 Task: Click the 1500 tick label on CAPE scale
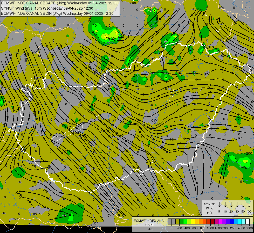pyautogui.click(x=218, y=228)
